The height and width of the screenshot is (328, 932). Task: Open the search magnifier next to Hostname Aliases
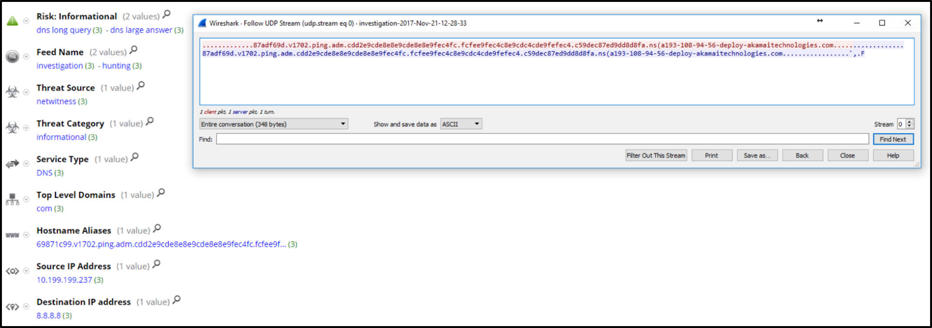[157, 229]
